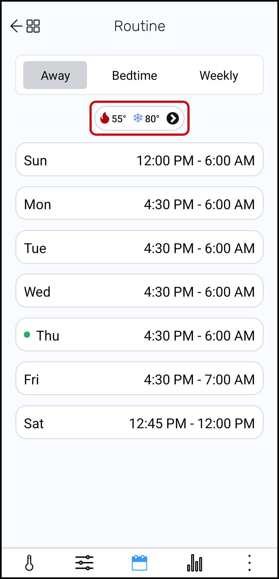Open the sliders settings screen
Viewport: 279px width, 579px height.
(x=84, y=563)
